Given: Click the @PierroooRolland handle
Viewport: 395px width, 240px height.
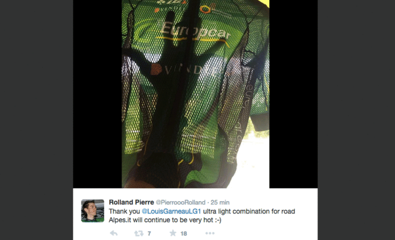Looking at the screenshot, I should [180, 203].
